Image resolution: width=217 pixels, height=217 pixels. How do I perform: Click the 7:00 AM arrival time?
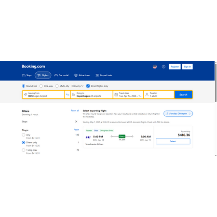tap(146, 136)
